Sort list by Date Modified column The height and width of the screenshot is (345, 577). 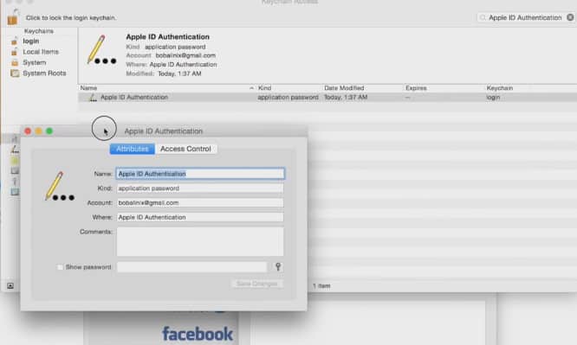344,88
